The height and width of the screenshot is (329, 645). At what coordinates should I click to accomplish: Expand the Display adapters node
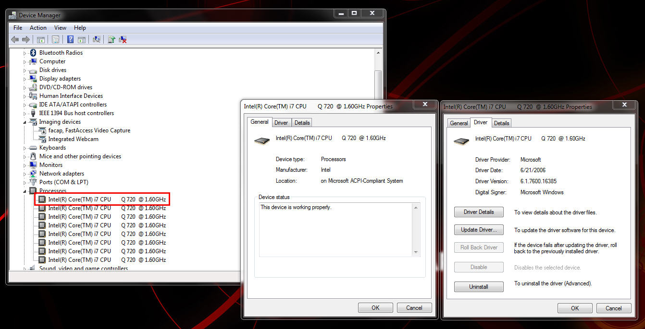point(25,79)
